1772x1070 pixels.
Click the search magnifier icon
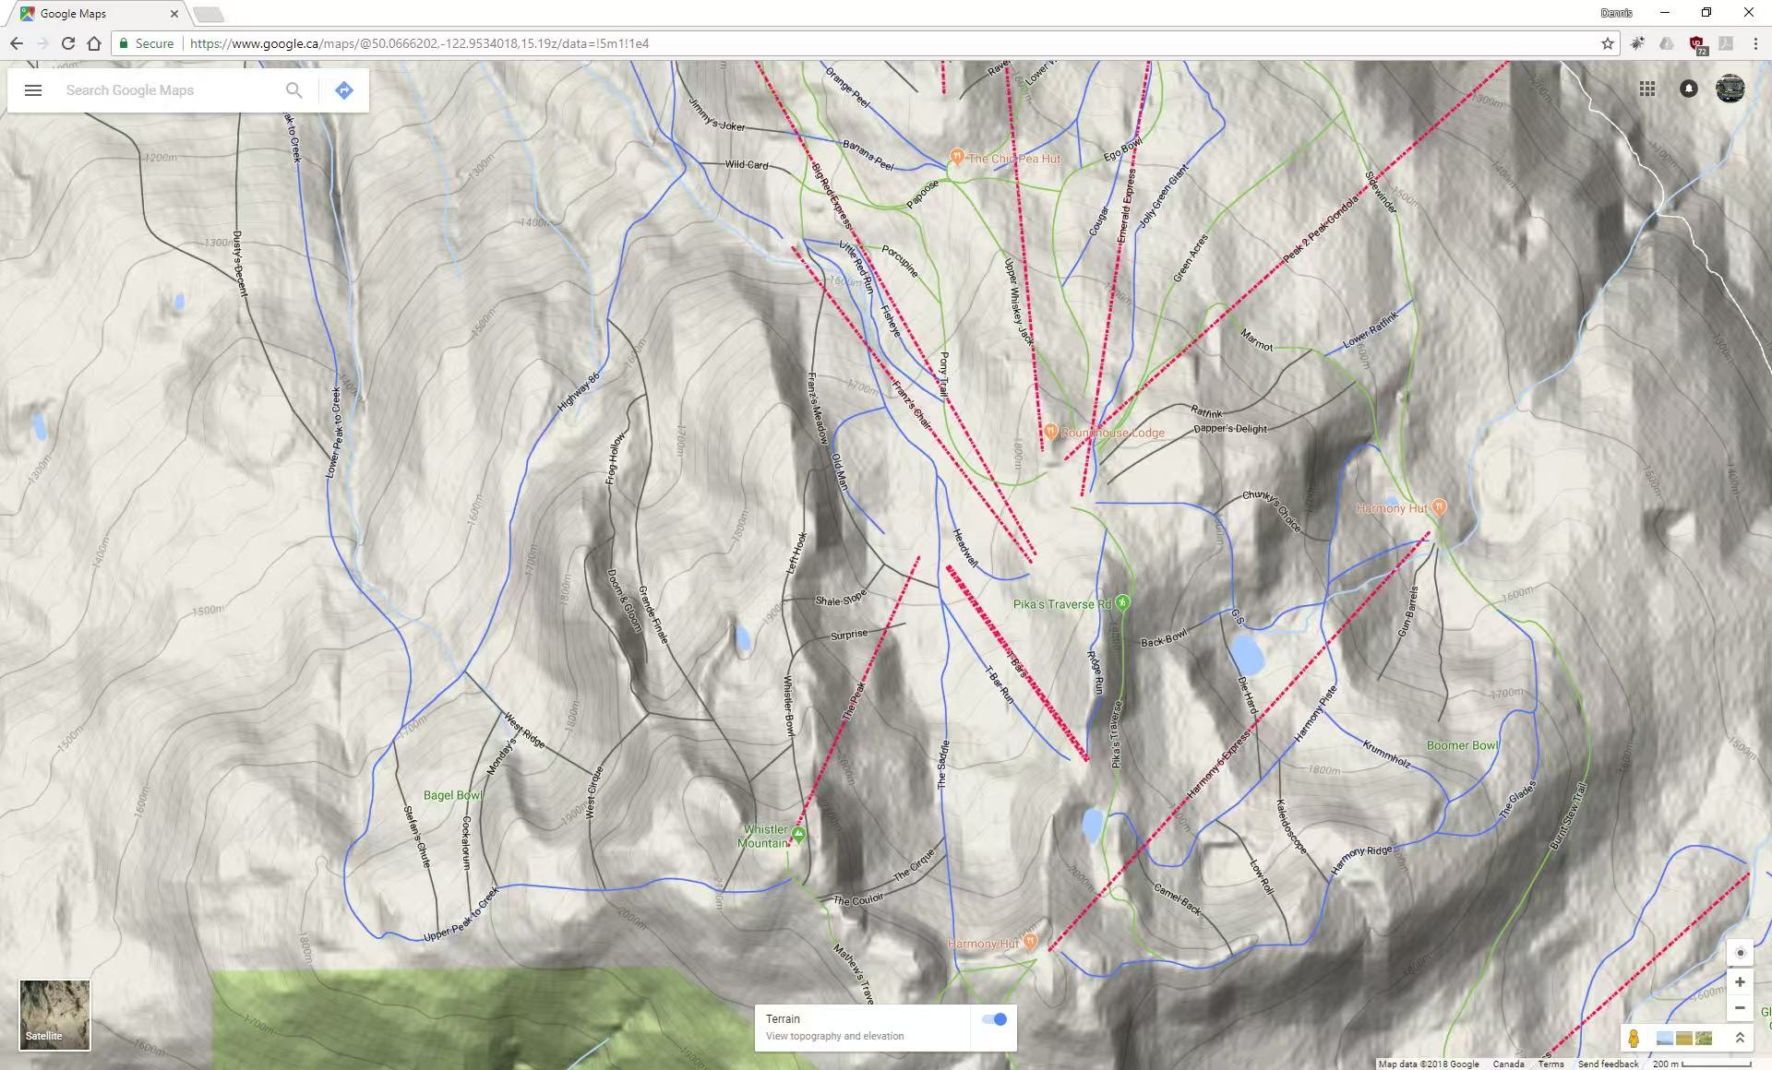pyautogui.click(x=293, y=90)
